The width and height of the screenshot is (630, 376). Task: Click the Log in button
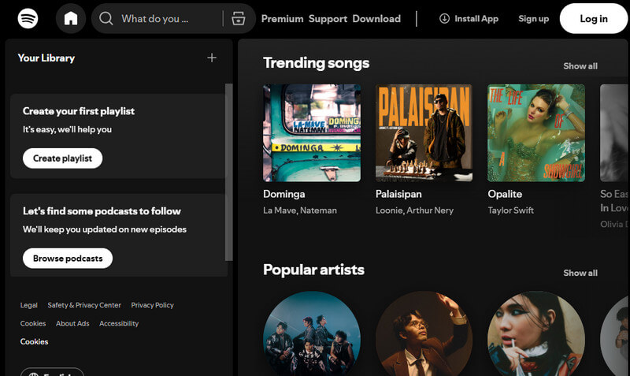[594, 18]
